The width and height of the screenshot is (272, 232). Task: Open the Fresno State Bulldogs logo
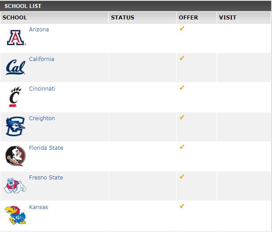[x=15, y=186]
